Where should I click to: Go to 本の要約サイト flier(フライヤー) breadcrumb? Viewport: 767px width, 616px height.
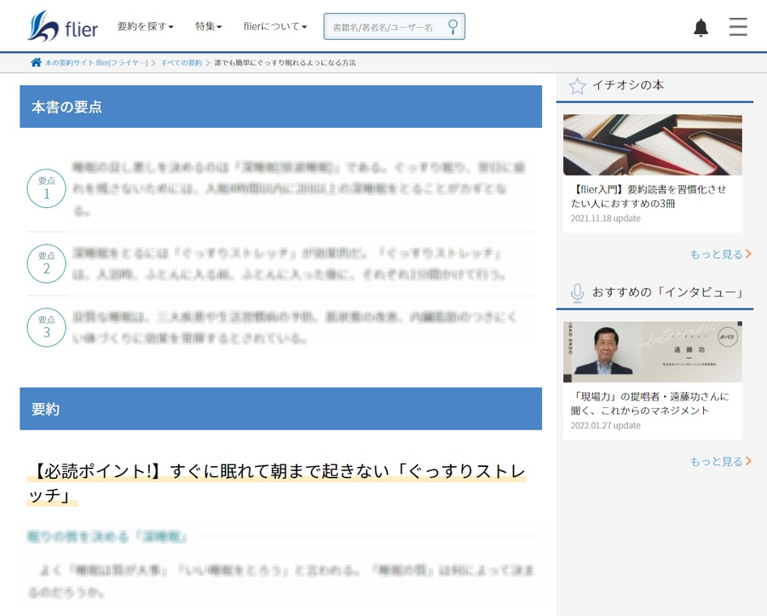(96, 62)
